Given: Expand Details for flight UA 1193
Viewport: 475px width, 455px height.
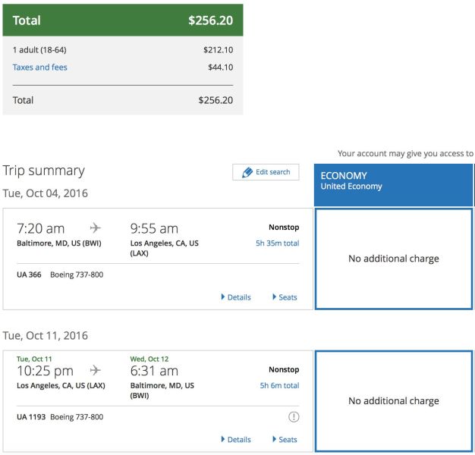Looking at the screenshot, I should (x=236, y=439).
